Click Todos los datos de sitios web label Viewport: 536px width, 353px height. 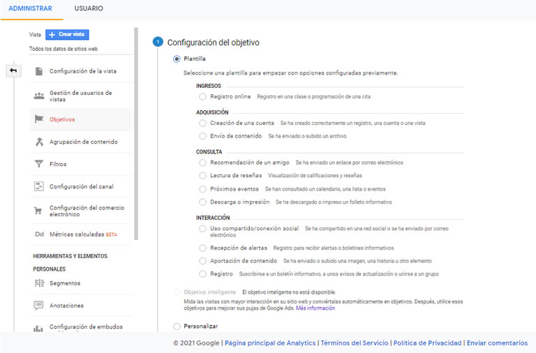pyautogui.click(x=64, y=49)
